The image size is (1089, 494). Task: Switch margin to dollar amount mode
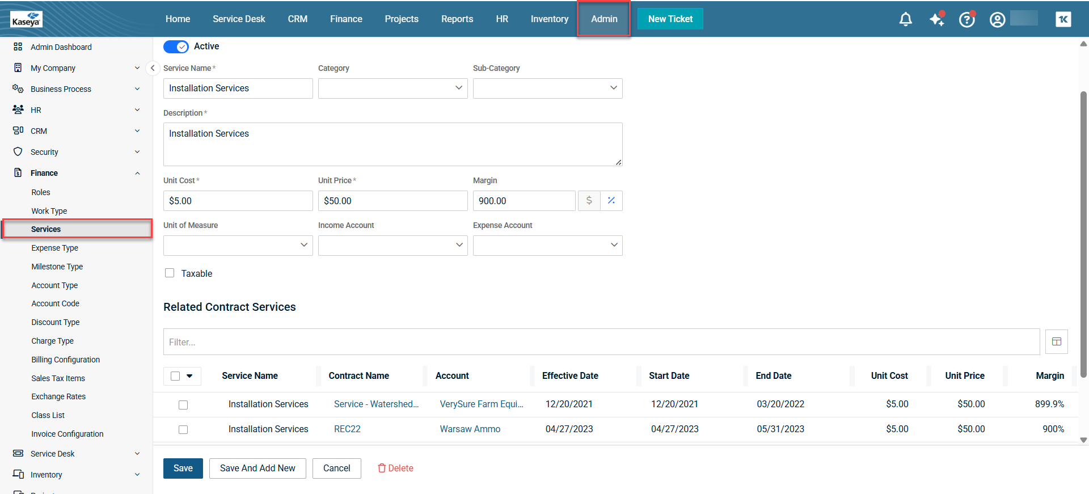tap(589, 201)
